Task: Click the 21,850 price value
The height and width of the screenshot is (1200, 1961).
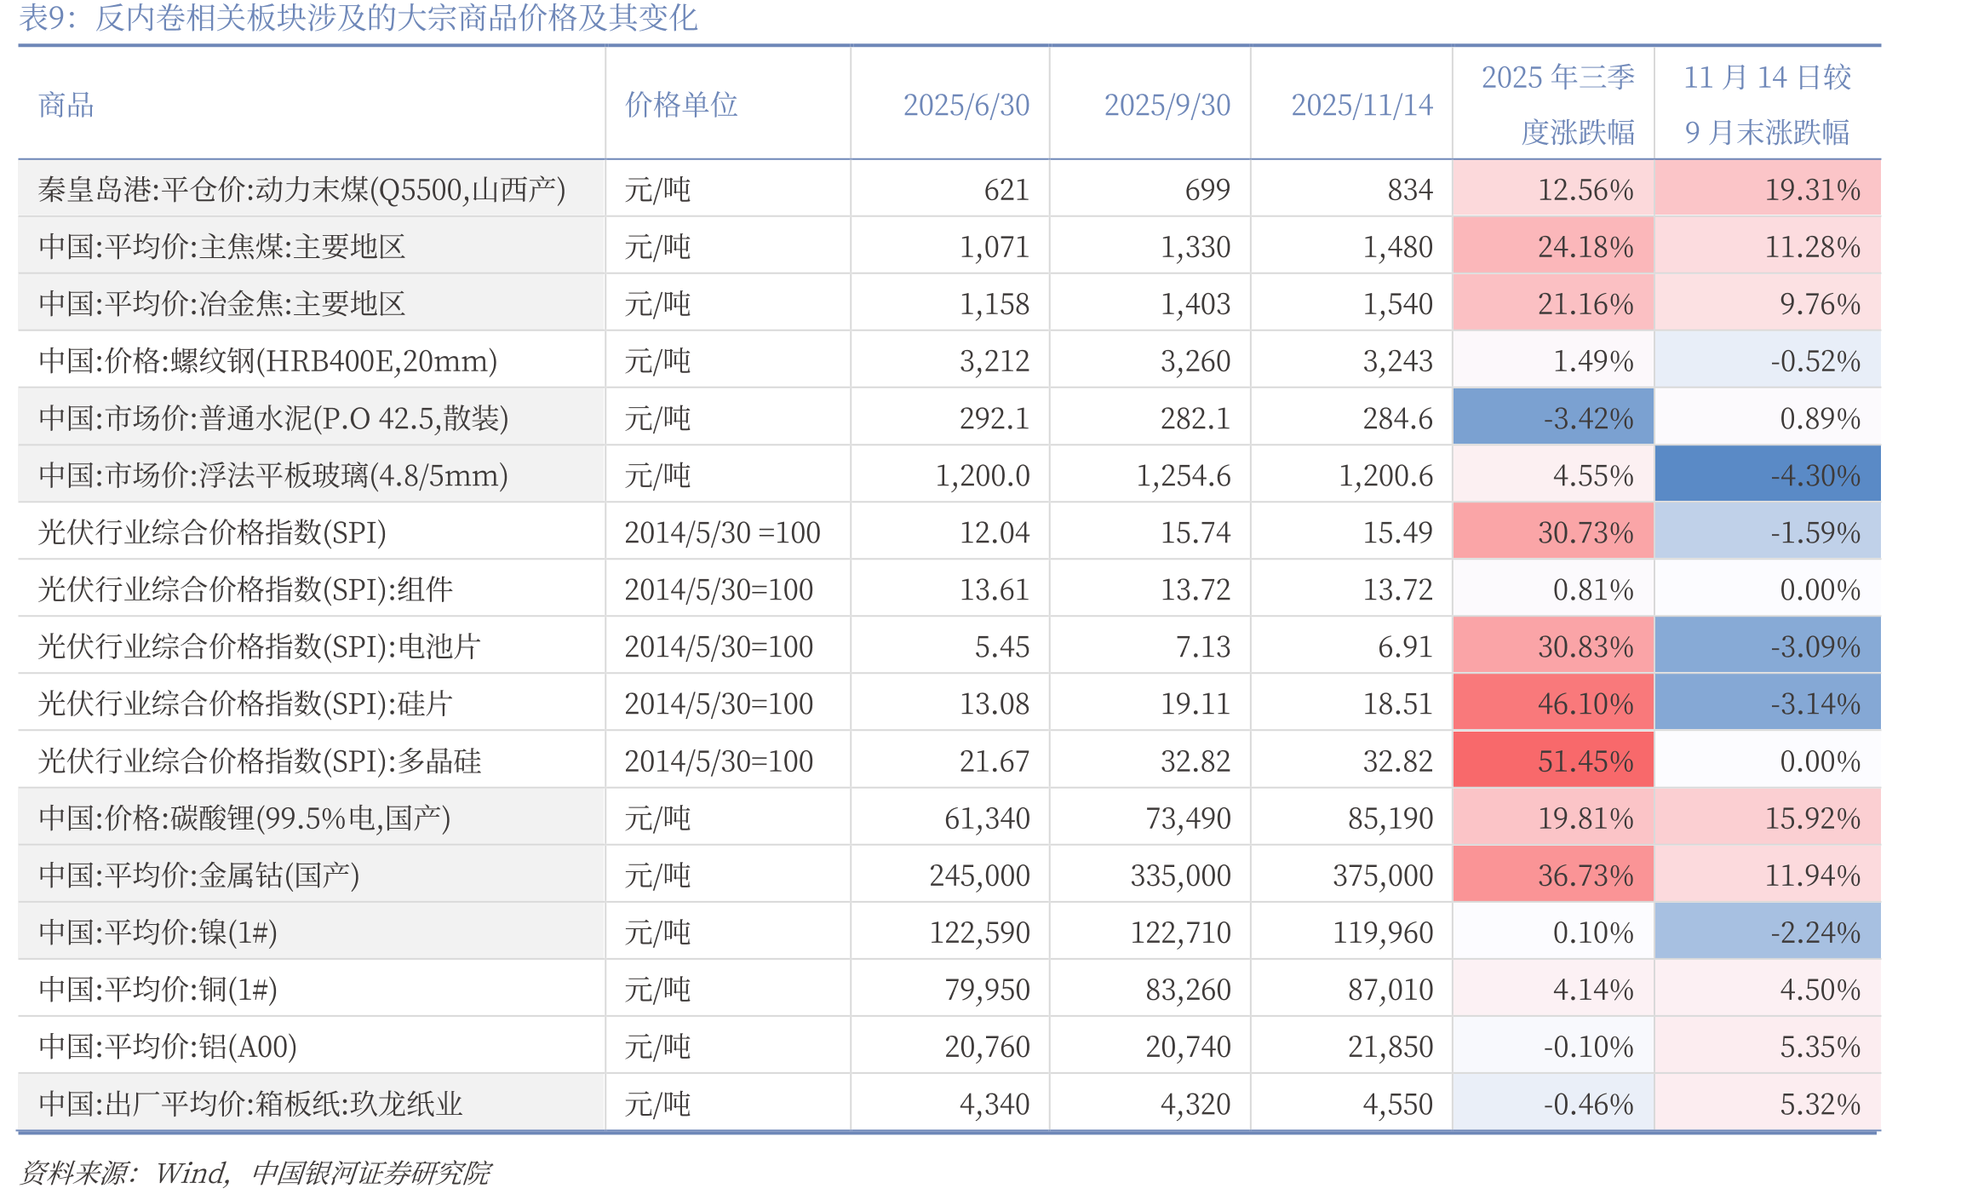Action: coord(1390,1046)
